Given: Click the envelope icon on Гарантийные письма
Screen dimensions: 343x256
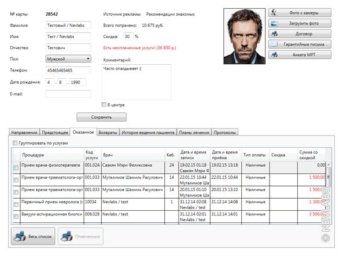Looking at the screenshot, I should click(274, 44).
